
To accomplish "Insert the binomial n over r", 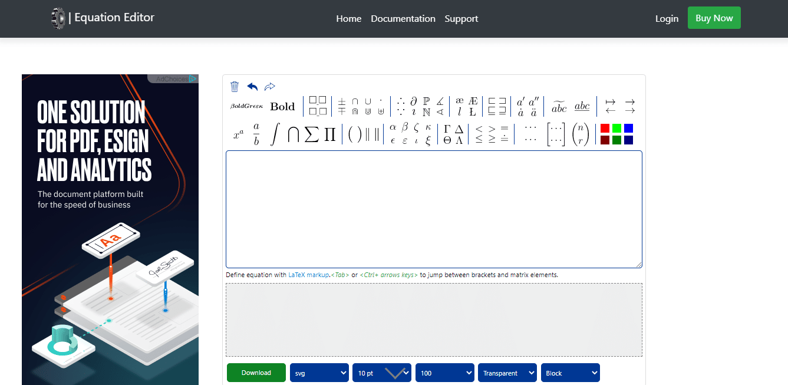I will 581,134.
